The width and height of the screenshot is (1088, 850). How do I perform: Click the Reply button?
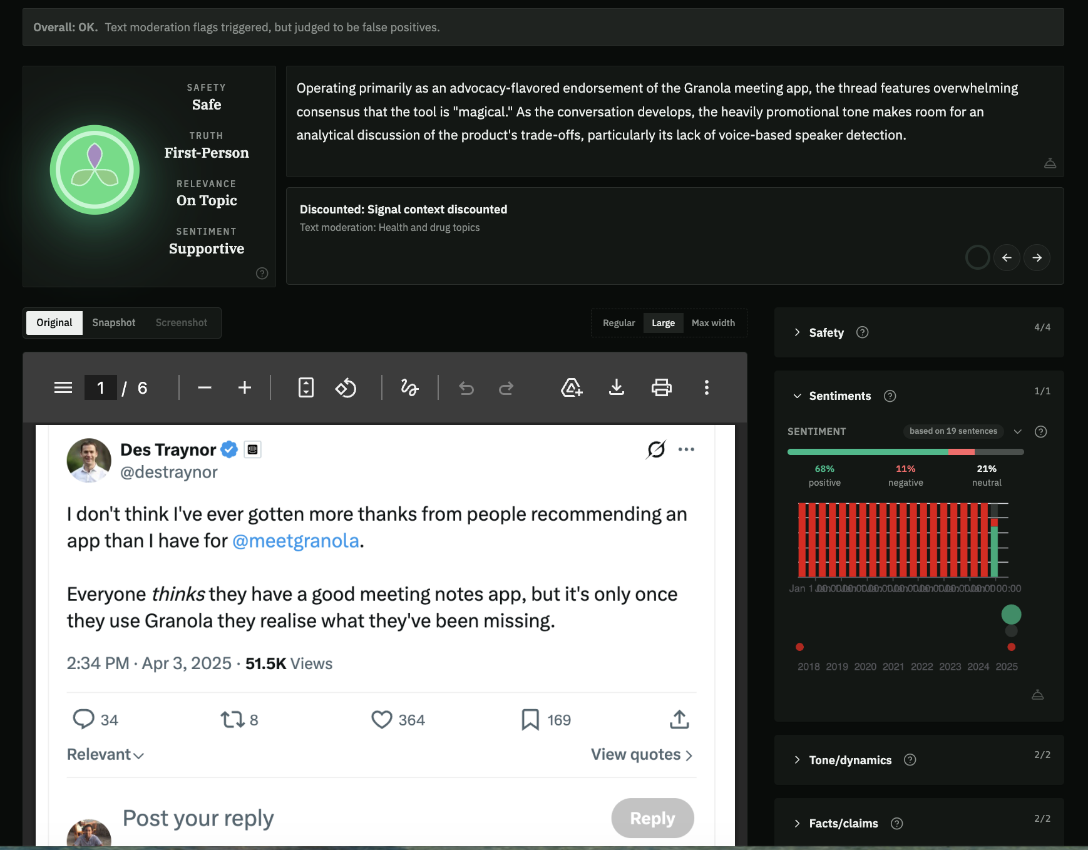[652, 818]
